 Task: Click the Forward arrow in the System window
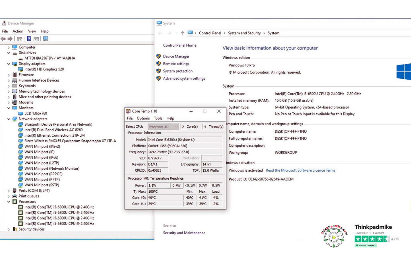[169, 33]
